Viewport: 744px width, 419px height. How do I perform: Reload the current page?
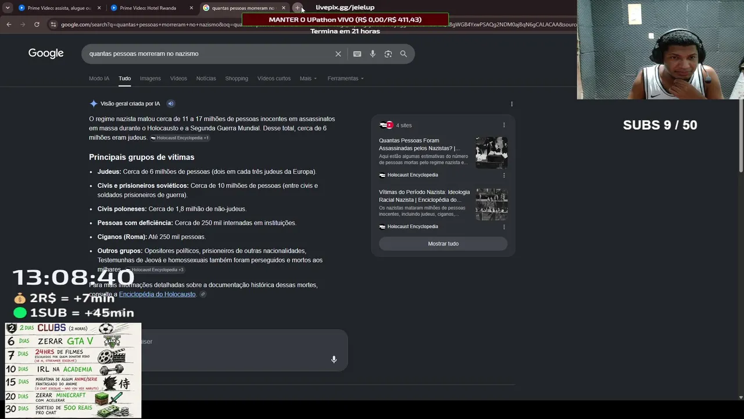(x=37, y=24)
